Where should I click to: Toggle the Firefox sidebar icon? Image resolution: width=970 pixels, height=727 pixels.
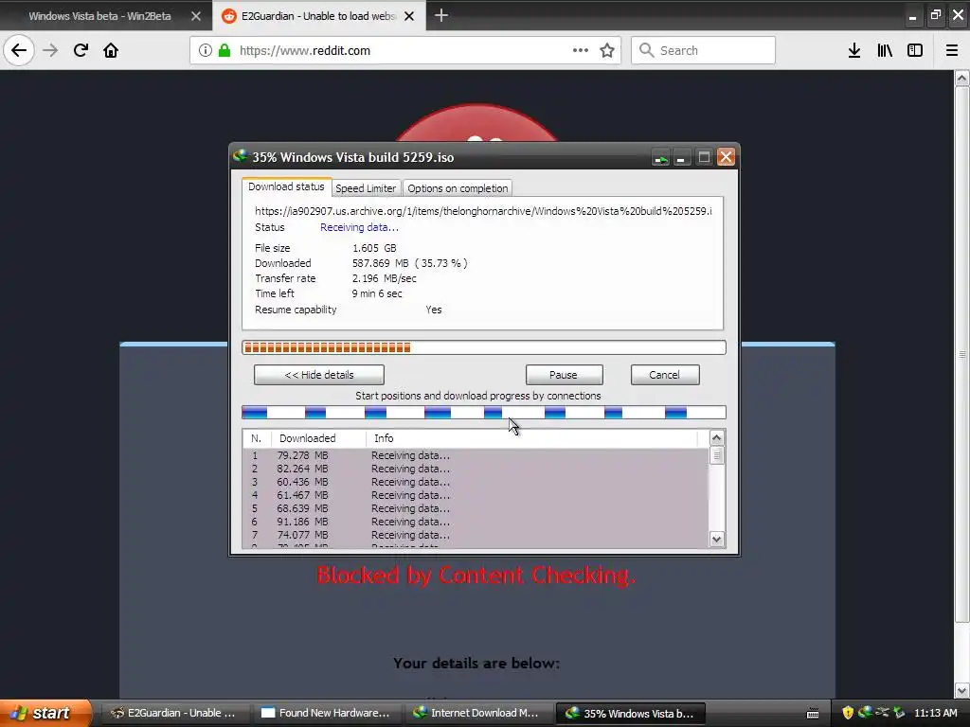pyautogui.click(x=915, y=50)
